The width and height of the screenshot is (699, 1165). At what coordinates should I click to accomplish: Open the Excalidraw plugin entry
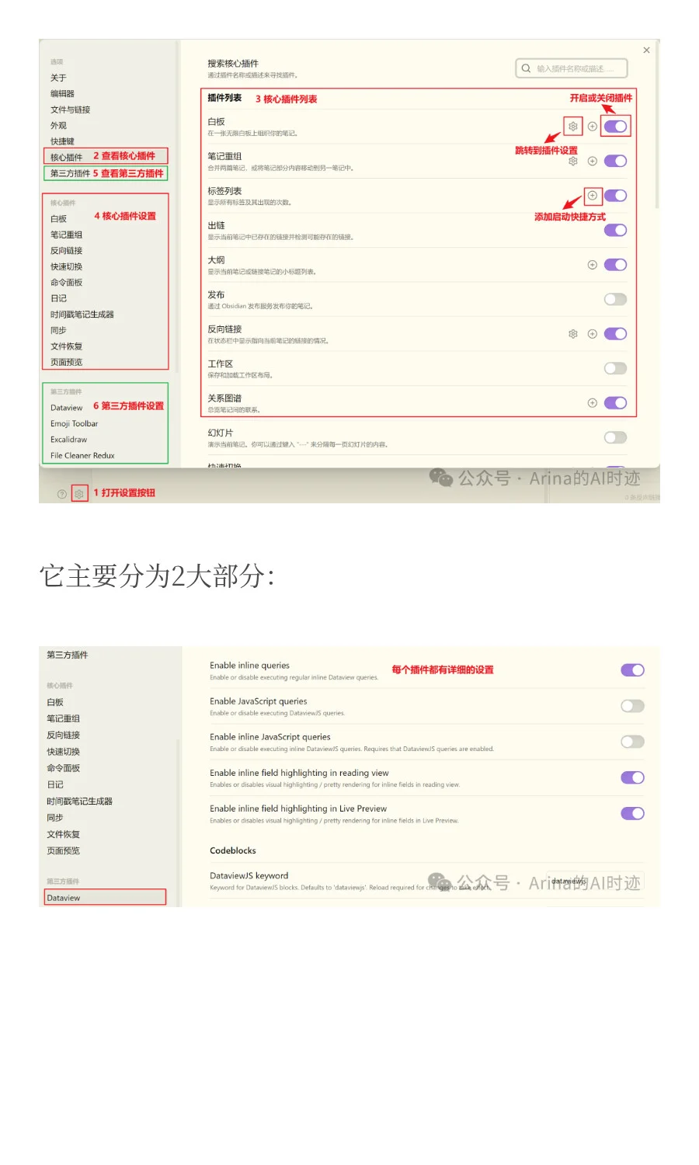(68, 440)
